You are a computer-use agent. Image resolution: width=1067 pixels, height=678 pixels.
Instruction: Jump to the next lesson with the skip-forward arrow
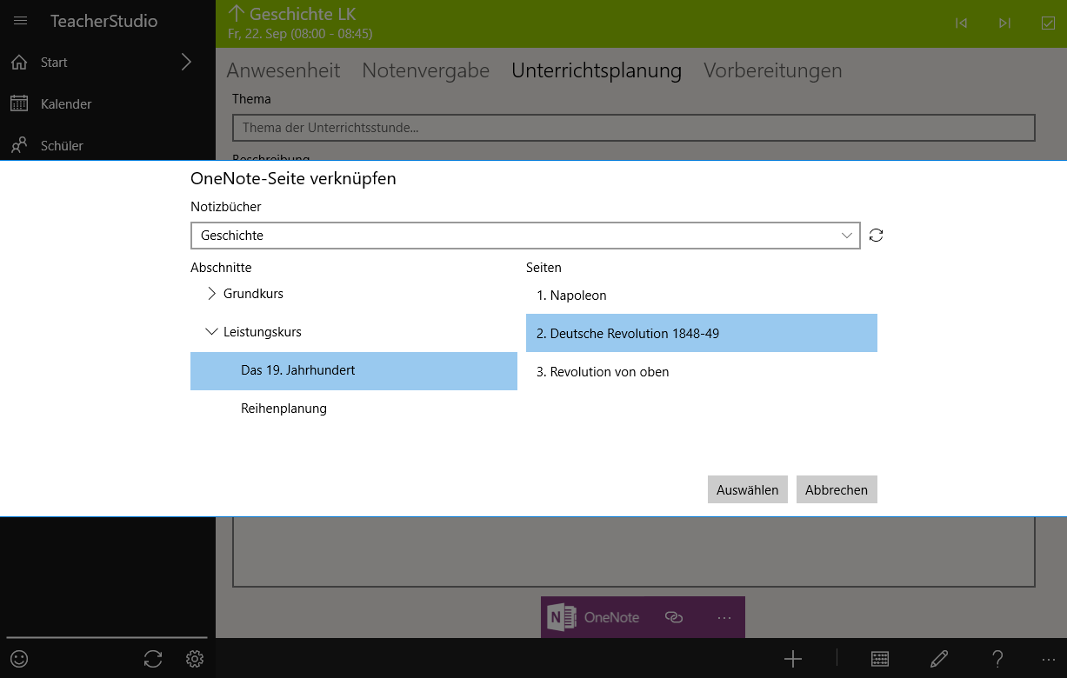(x=1004, y=23)
